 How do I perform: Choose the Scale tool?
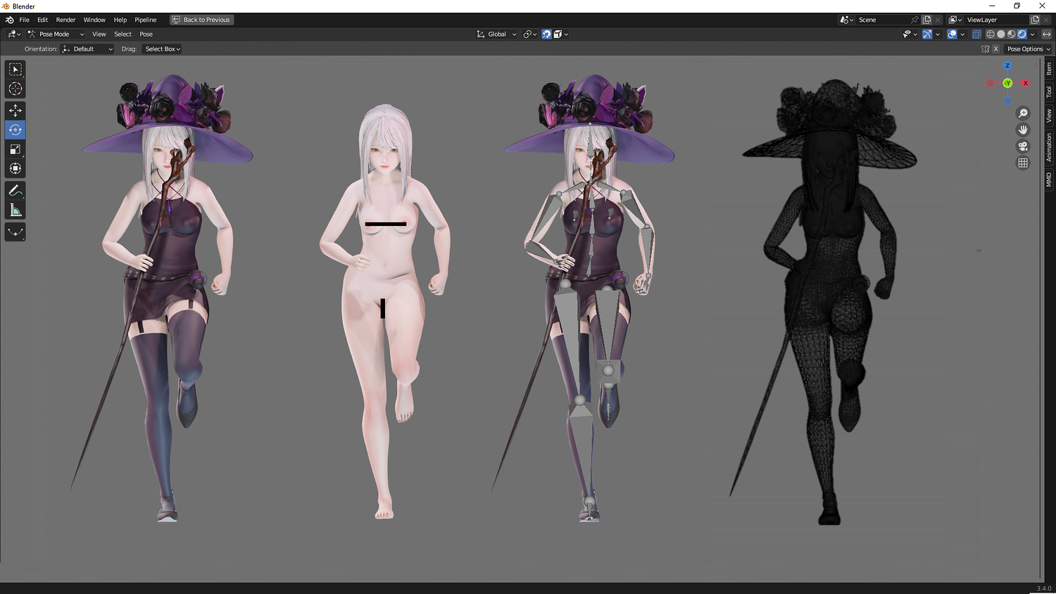coord(15,149)
